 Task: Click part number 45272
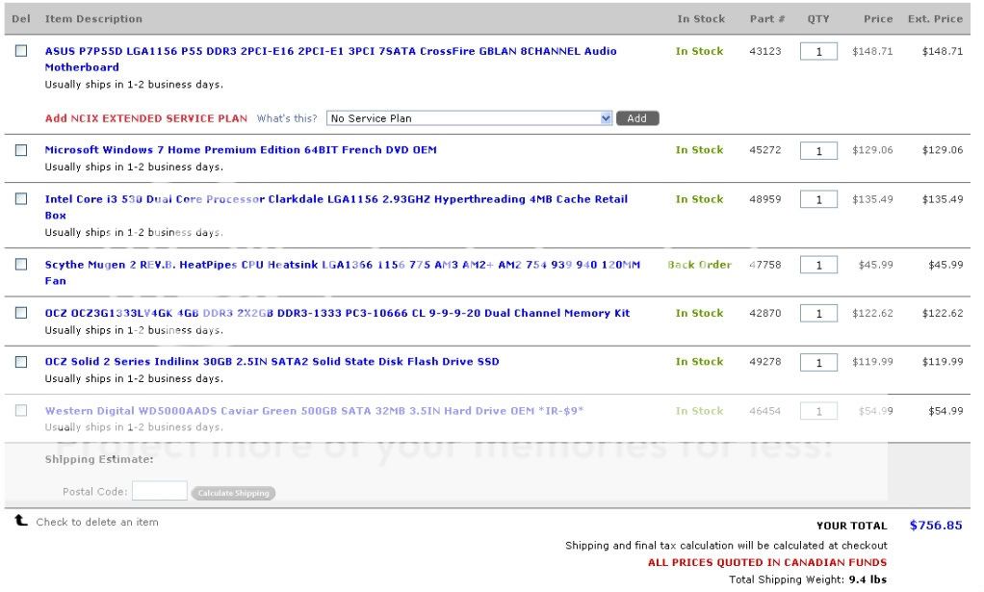765,150
